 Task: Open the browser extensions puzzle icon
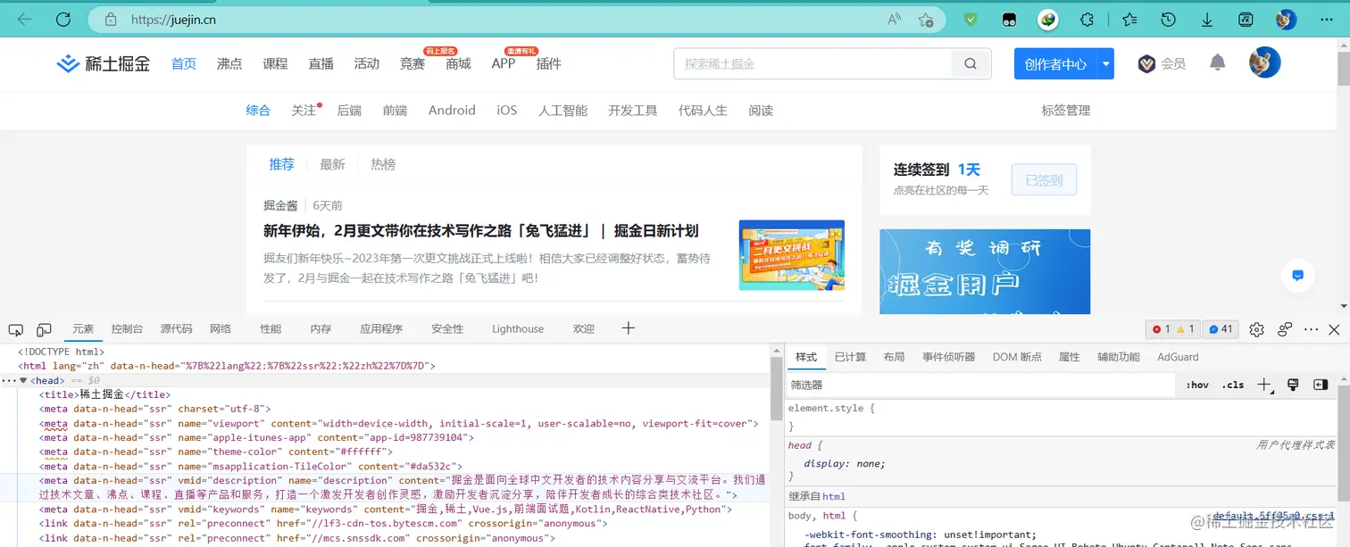pyautogui.click(x=1087, y=19)
